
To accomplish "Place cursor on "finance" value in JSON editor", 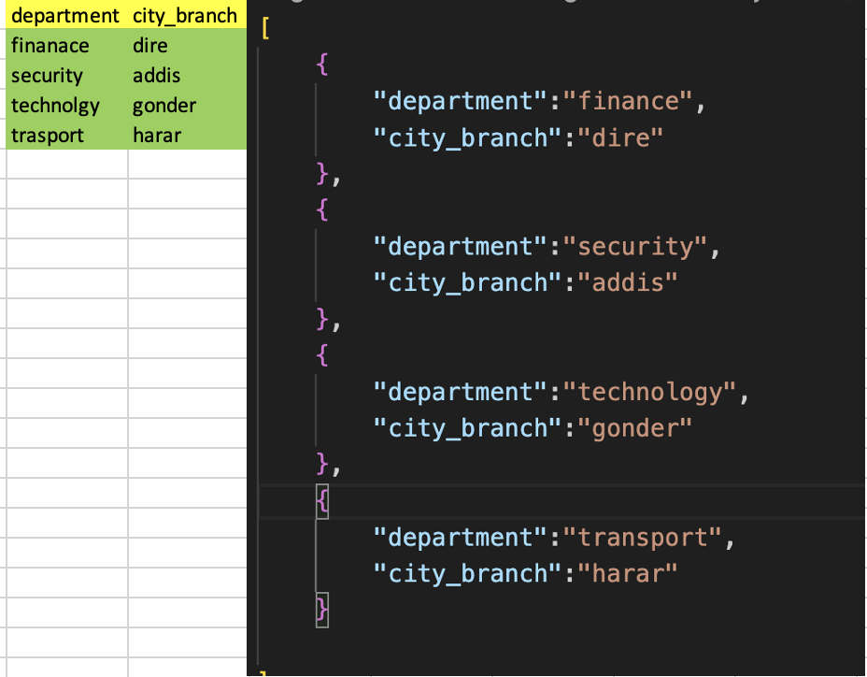I will click(x=628, y=101).
